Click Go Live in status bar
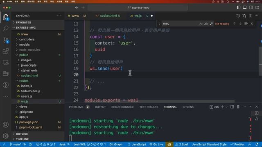Image resolution: width=262 pixels, height=147 pixels. 156,144
